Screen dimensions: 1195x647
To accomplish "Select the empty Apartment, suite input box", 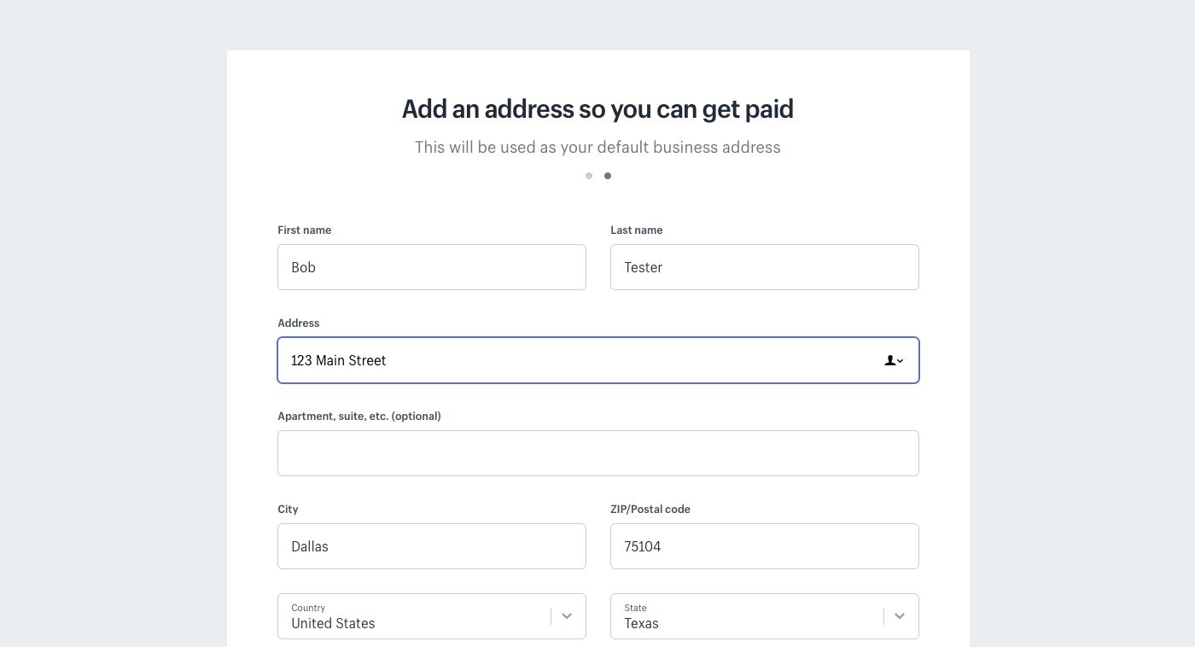I will click(597, 453).
